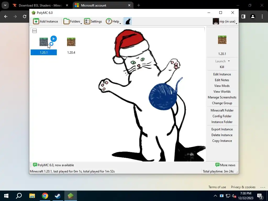Click the Privacy & cookies link
This screenshot has height=201, width=268.
click(x=243, y=187)
